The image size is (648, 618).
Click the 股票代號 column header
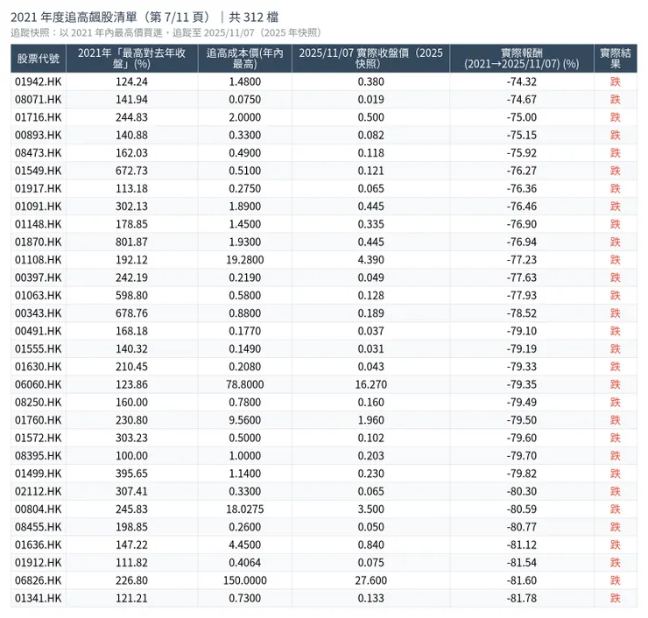pos(38,59)
